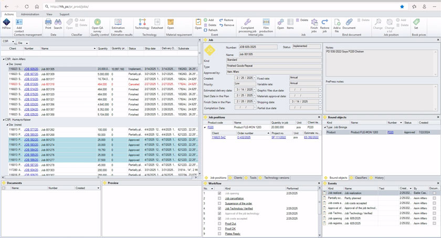
Task: Open the HiFlow module icon
Action: 6,23
